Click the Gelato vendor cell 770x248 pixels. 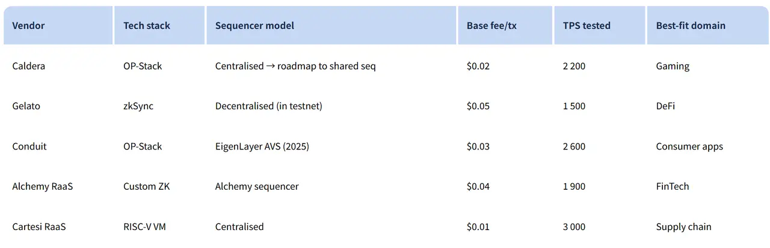click(26, 106)
